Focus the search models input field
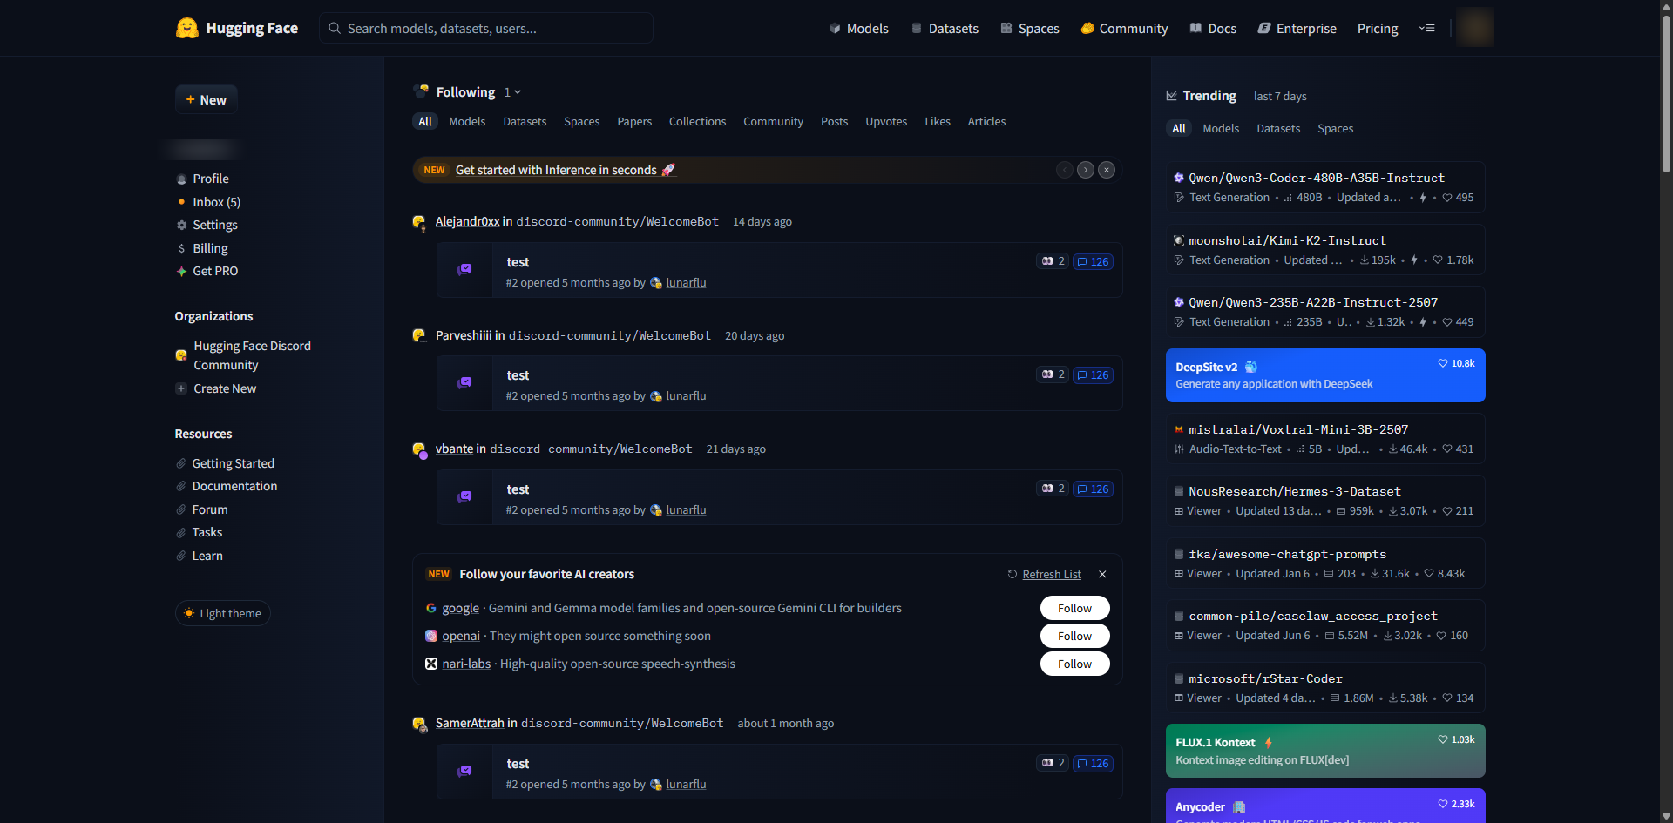 click(486, 28)
